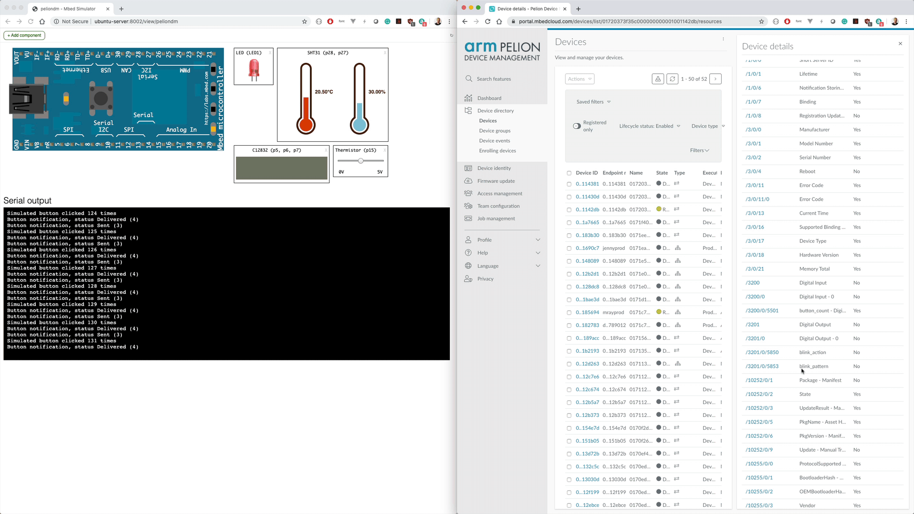This screenshot has height=514, width=914.
Task: Refresh the devices list
Action: (x=672, y=79)
